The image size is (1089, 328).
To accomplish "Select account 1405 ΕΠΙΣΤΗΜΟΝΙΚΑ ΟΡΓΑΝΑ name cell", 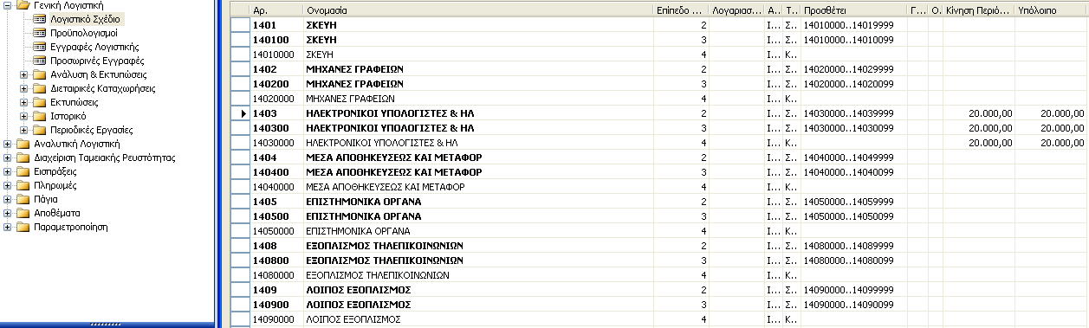I will (x=479, y=202).
